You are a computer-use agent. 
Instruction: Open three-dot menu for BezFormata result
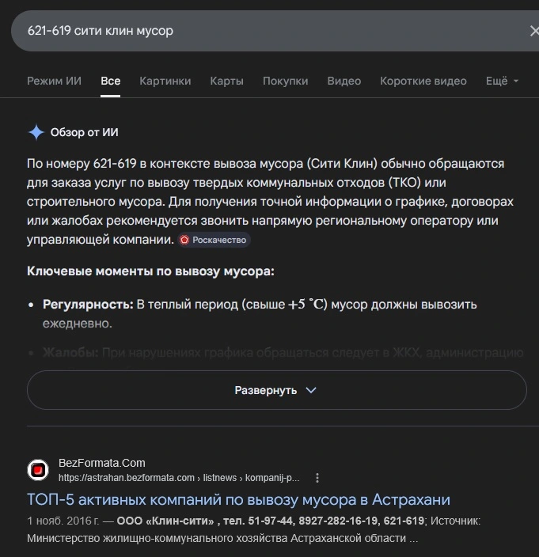(x=317, y=478)
